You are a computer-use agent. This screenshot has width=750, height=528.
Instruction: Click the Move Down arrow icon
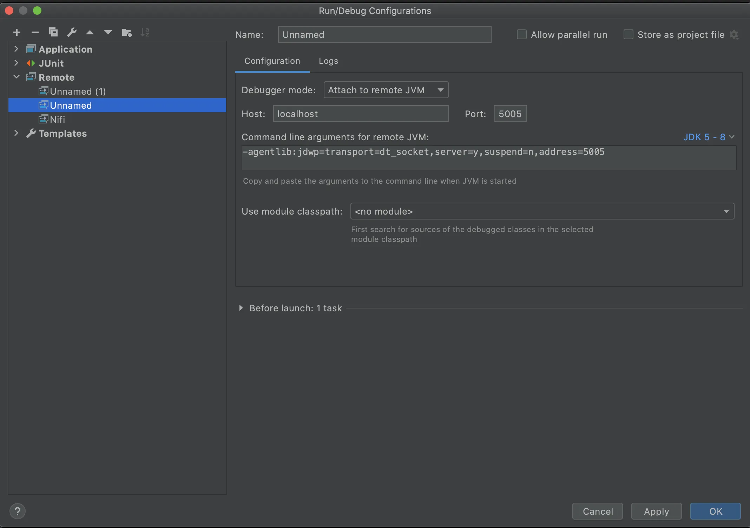[x=108, y=33]
